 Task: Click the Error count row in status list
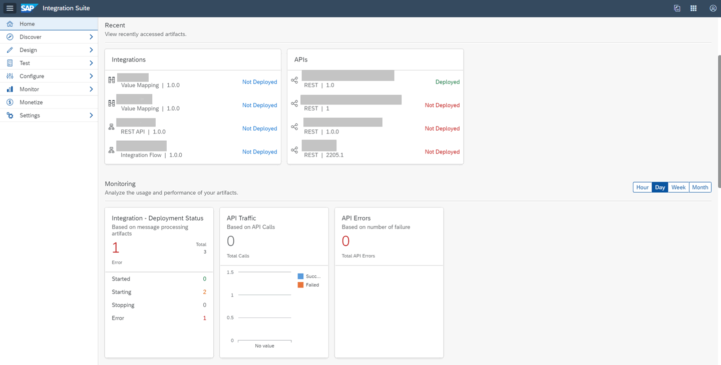159,318
